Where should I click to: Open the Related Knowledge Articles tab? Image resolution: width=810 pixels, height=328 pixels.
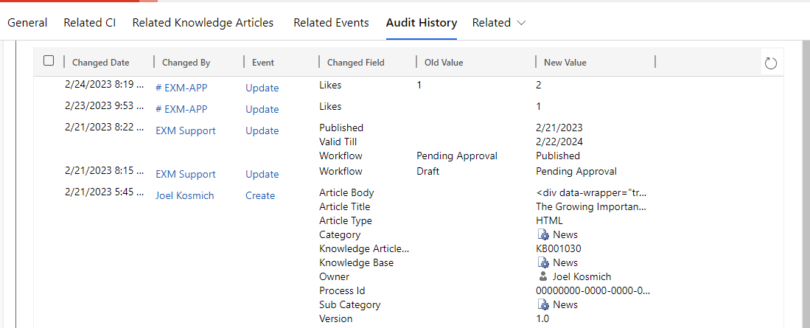203,23
